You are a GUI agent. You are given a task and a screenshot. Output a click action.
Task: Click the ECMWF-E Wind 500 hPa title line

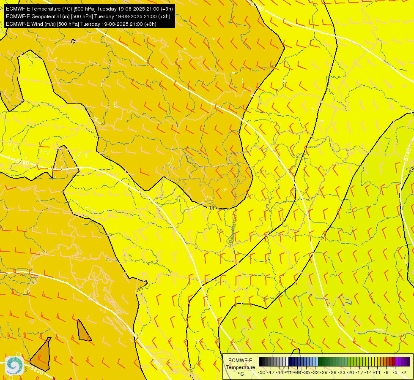pyautogui.click(x=81, y=24)
